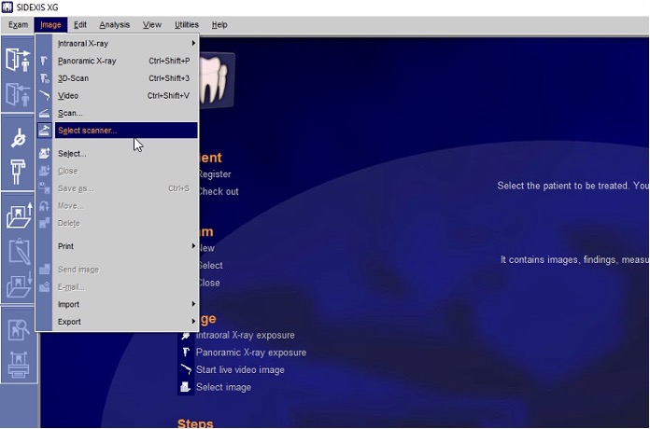
Task: Open the View menu
Action: tap(152, 25)
